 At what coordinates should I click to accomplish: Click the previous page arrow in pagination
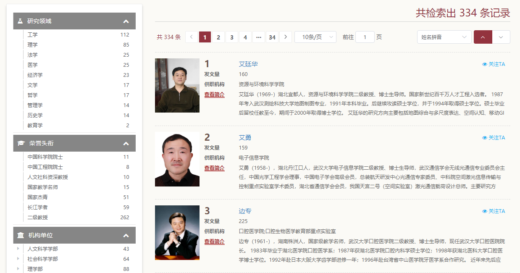pos(191,37)
